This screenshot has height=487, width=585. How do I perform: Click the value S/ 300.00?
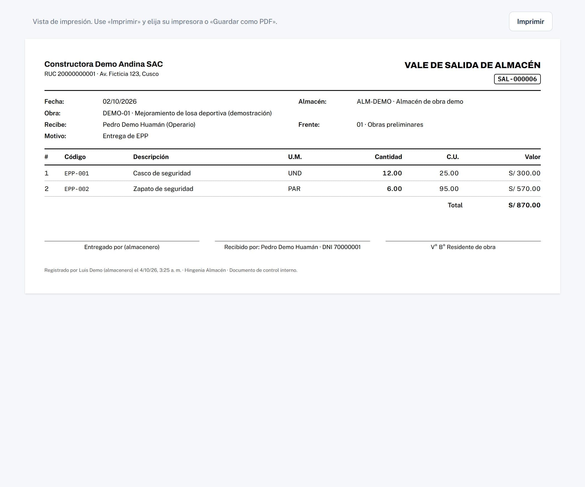click(524, 173)
